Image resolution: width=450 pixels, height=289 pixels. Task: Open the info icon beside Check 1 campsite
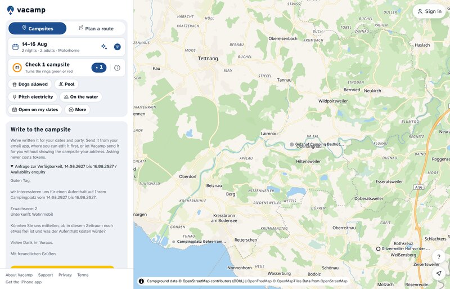point(117,68)
